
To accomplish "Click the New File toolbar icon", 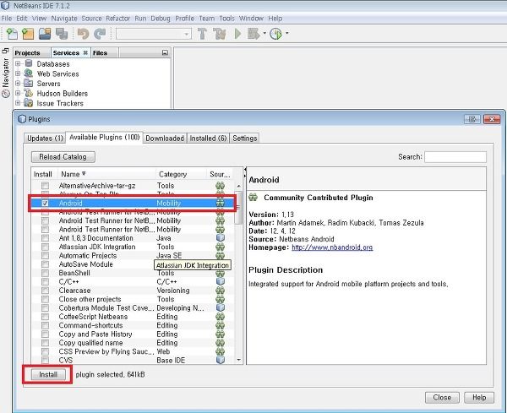I will pyautogui.click(x=12, y=34).
